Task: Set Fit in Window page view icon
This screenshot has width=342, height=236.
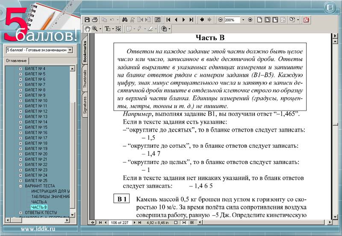Action: (267, 20)
